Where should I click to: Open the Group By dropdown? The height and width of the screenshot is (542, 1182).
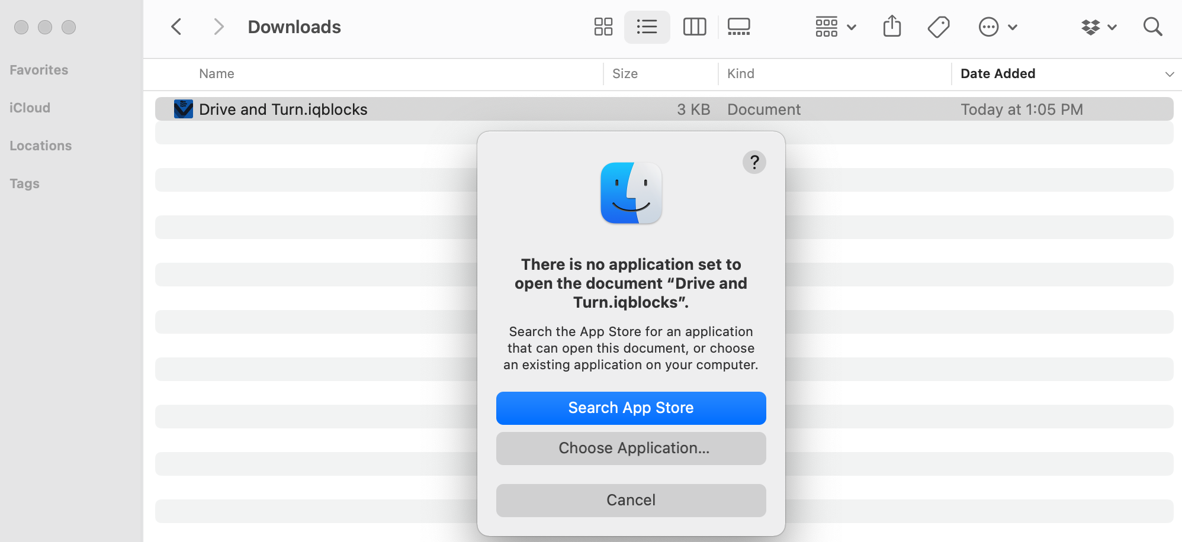[836, 27]
